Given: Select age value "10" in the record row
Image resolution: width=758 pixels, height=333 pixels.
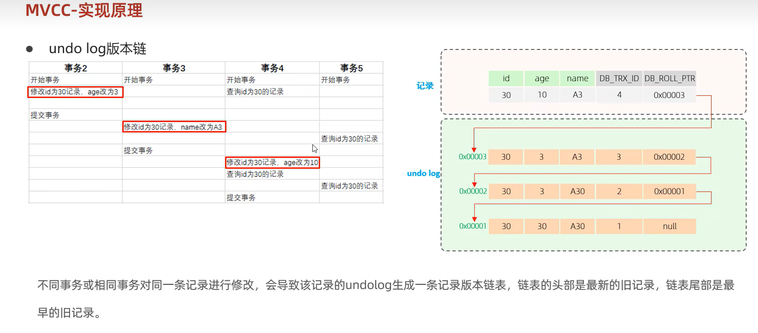Looking at the screenshot, I should 542,95.
